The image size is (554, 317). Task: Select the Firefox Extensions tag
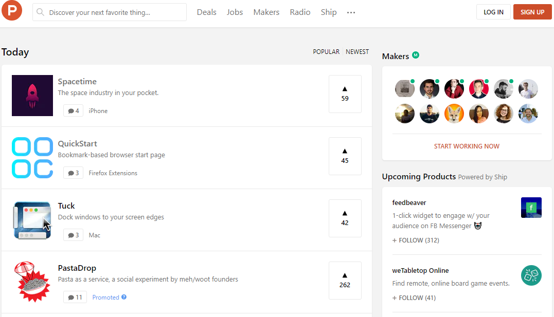coord(113,173)
